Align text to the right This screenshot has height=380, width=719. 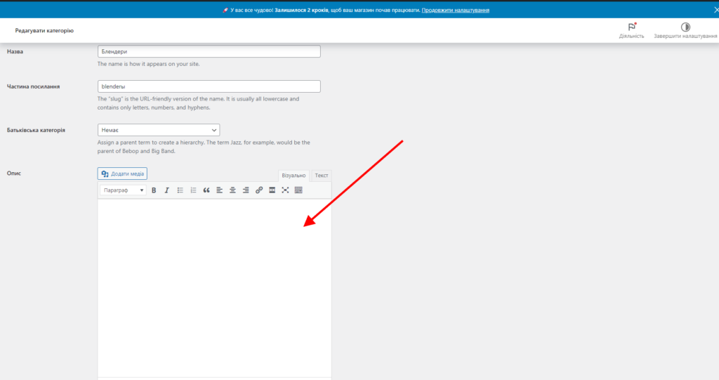coord(246,190)
